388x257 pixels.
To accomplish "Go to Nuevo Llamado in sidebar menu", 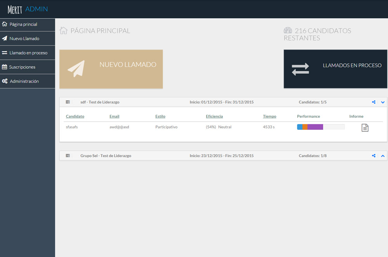I will 24,39.
